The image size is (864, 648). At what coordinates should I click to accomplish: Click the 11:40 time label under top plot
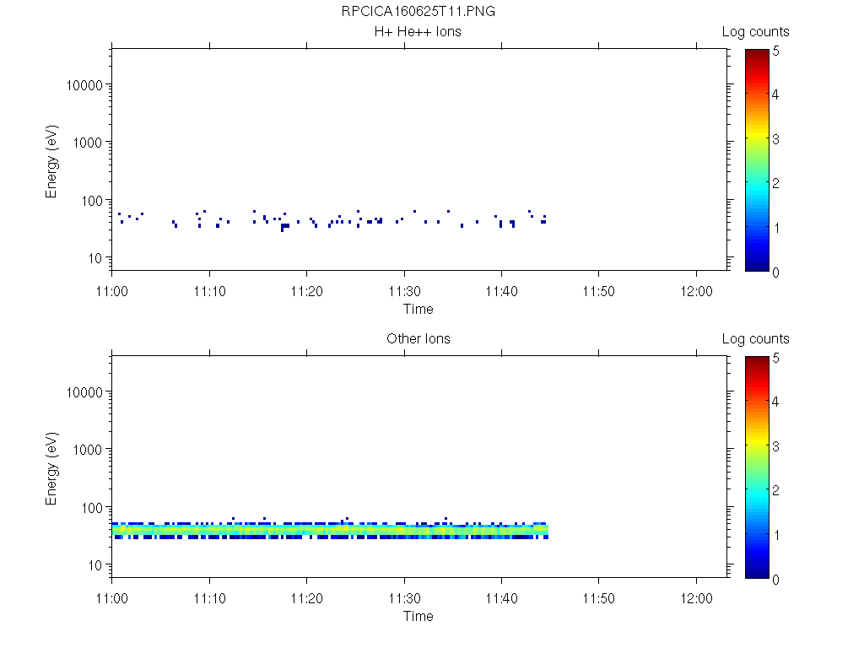click(x=501, y=291)
